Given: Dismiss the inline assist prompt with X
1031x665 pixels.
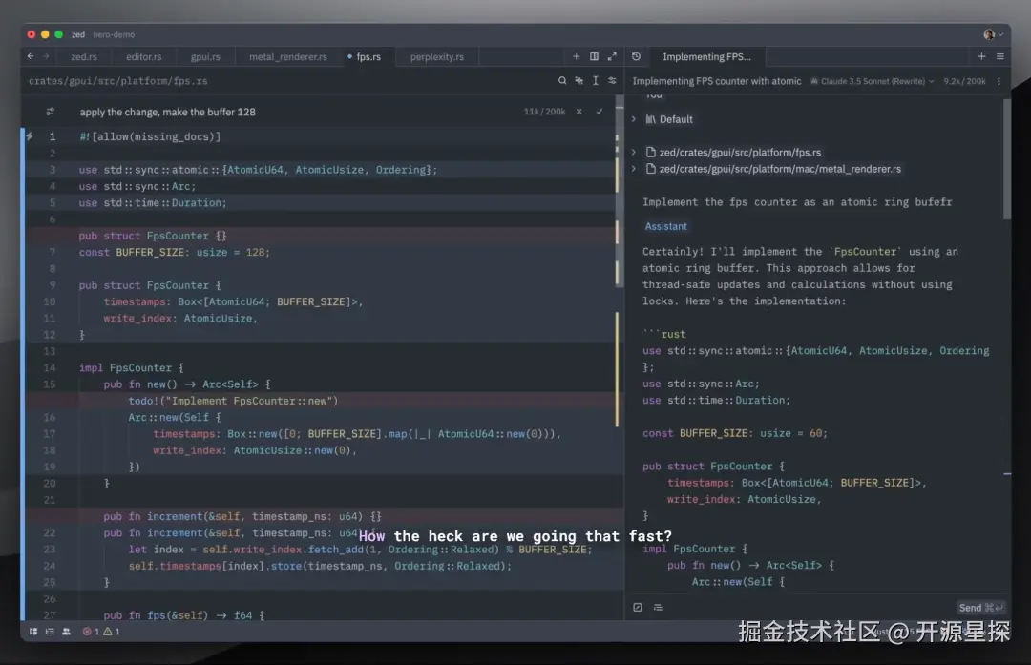Looking at the screenshot, I should (x=579, y=112).
